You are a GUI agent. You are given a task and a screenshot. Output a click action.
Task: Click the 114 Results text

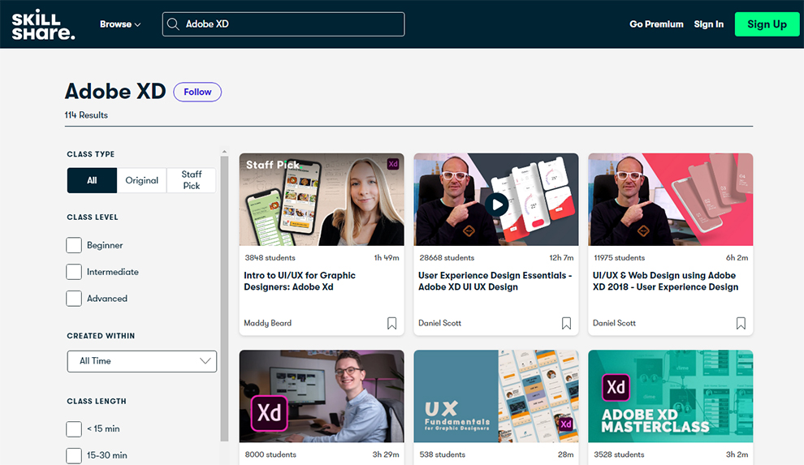pyautogui.click(x=86, y=115)
